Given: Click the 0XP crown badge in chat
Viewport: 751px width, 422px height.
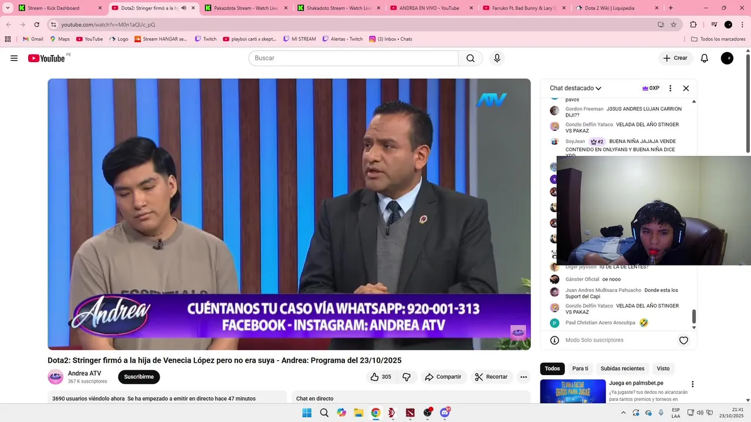Looking at the screenshot, I should coord(651,89).
